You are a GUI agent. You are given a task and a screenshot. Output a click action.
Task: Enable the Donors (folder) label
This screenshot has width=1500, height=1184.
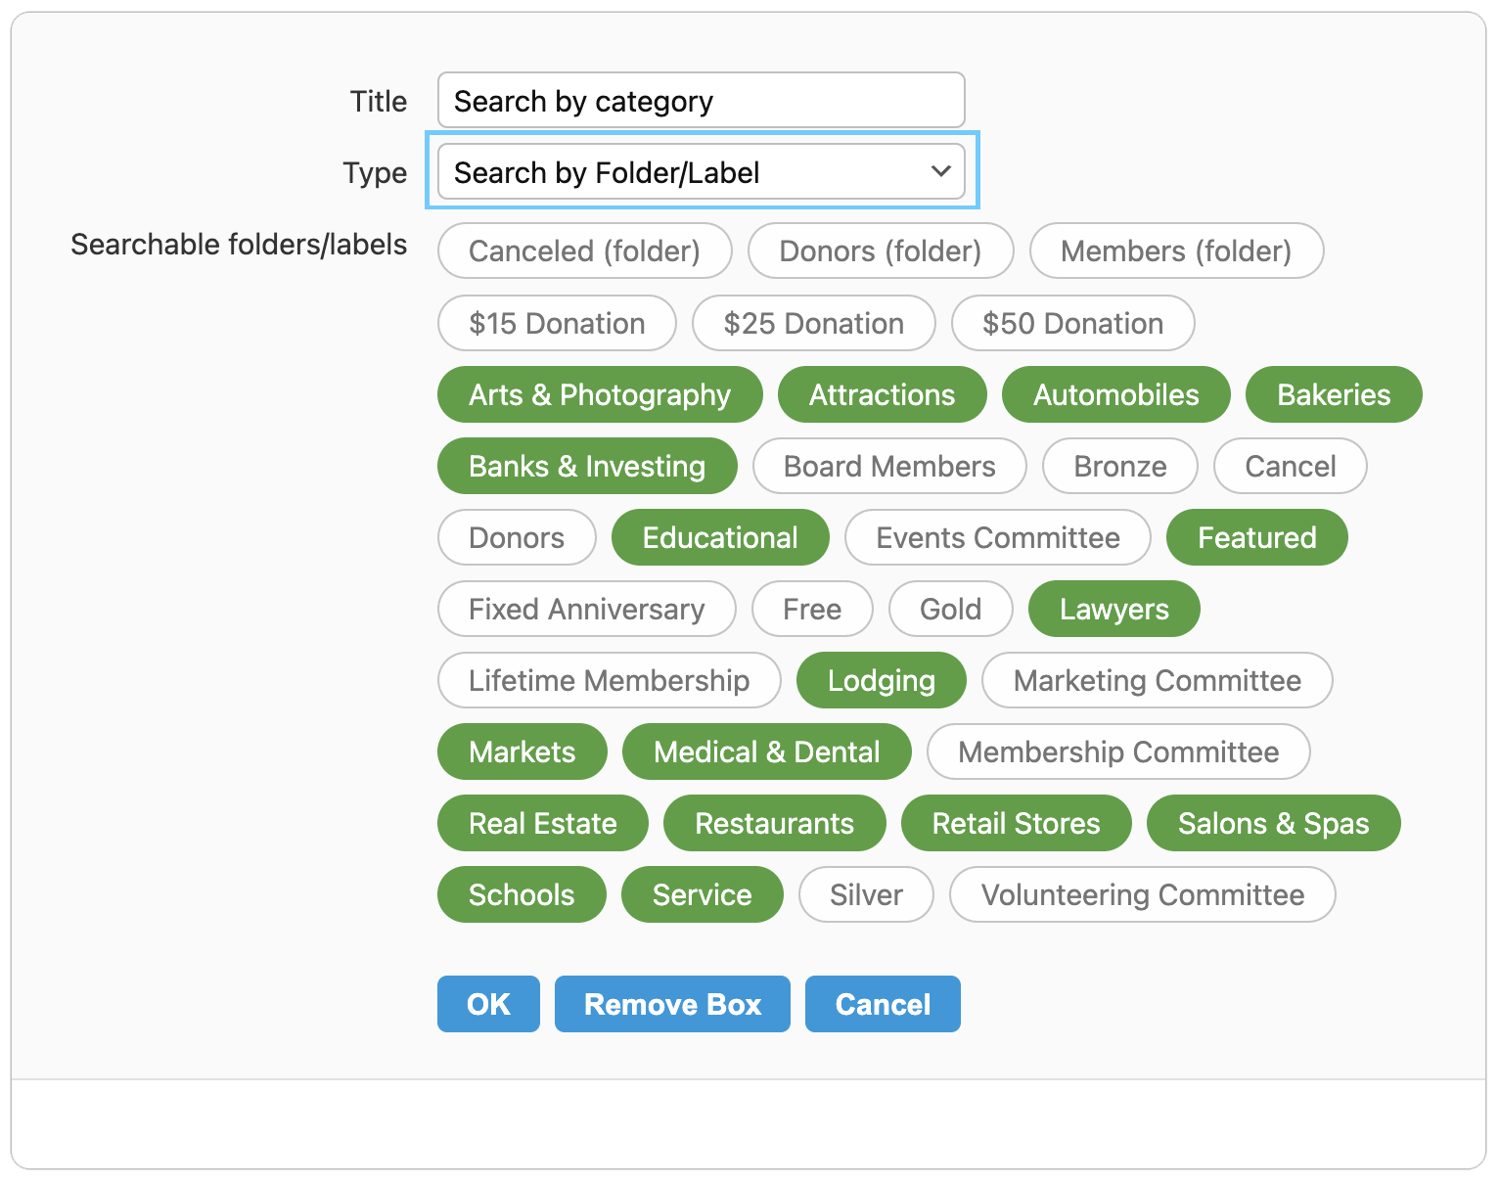[x=880, y=251]
